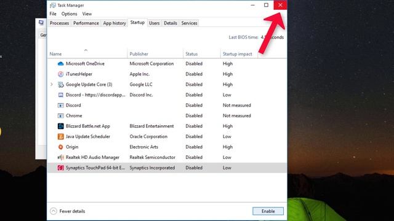
Task: Switch to the Processes tab
Action: 59,23
